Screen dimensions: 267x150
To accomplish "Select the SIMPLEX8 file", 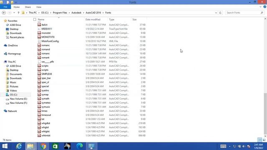I will (x=47, y=74).
